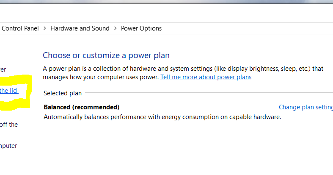
Task: Click the yellow highlight below 'the lid'
Action: tap(14, 105)
